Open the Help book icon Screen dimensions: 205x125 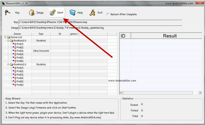pos(72,12)
